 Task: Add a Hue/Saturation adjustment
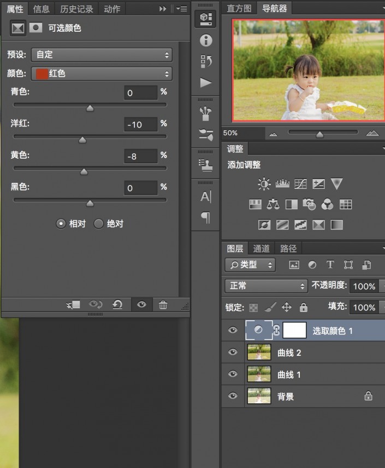(x=255, y=205)
